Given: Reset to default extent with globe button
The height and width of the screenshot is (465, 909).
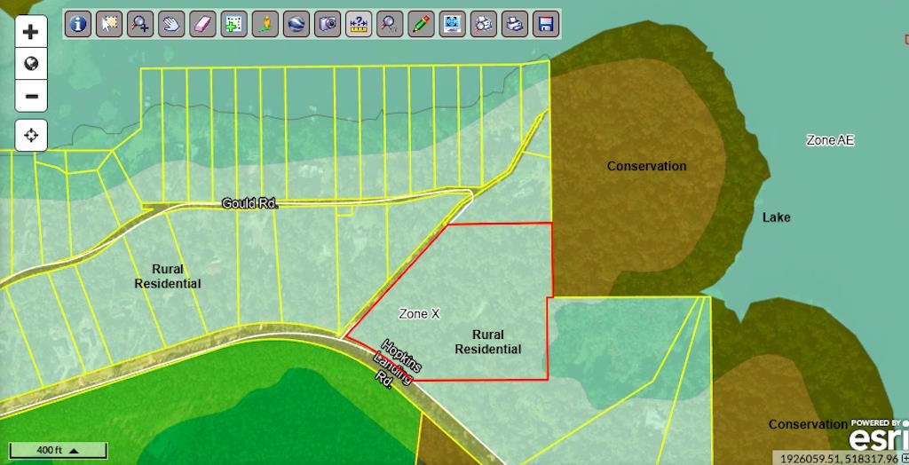Looking at the screenshot, I should coord(31,64).
